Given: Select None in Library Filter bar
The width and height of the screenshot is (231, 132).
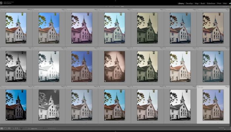Looking at the screenshot, I should pos(123,6).
